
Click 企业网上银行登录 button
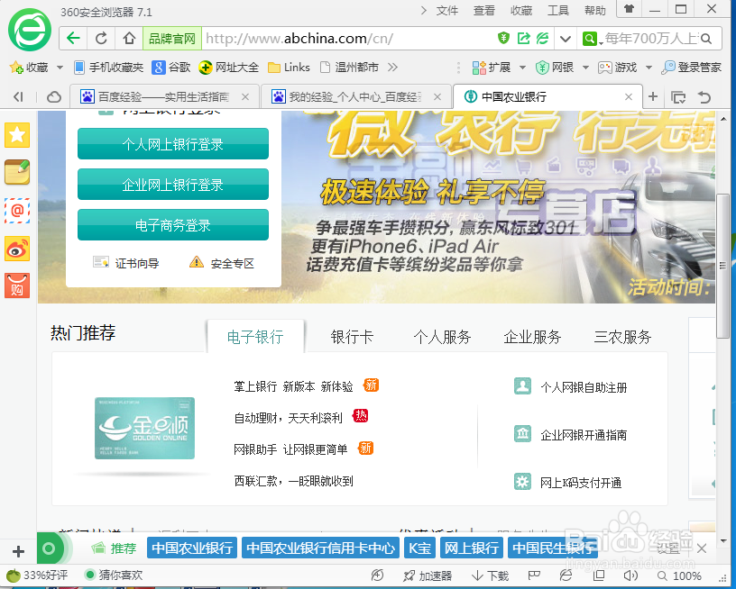tap(173, 185)
